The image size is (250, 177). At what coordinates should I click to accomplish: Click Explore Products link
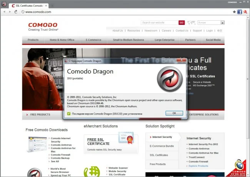point(198,166)
